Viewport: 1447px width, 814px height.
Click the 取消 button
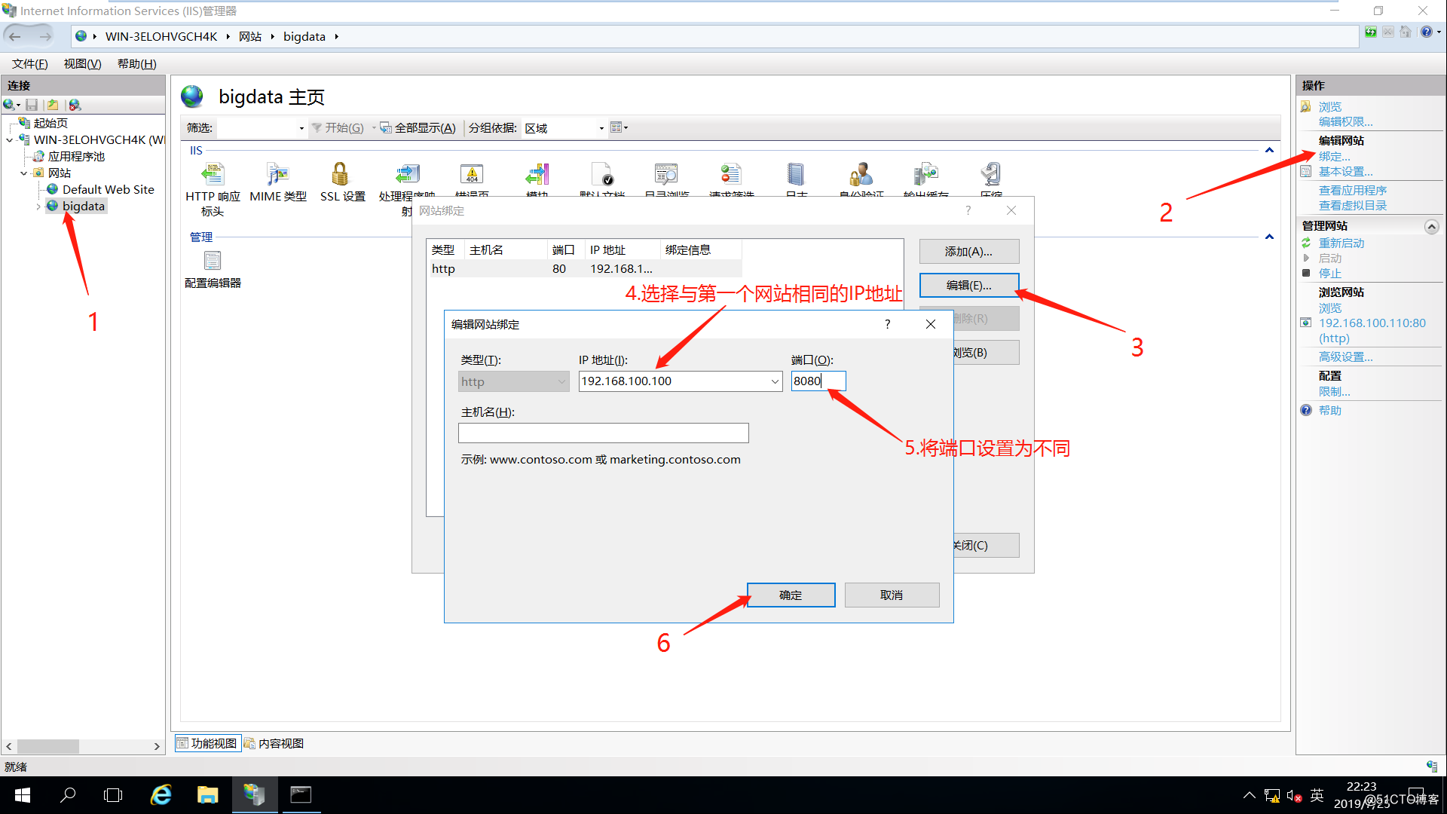tap(892, 595)
